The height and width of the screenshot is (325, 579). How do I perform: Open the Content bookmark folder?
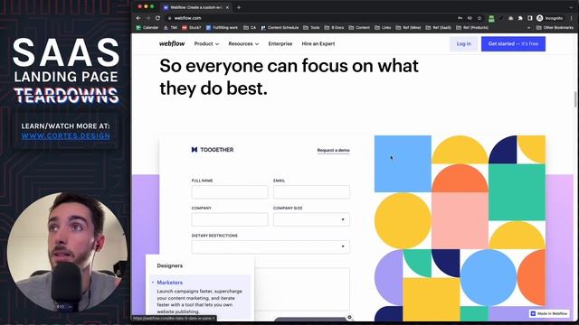point(359,28)
